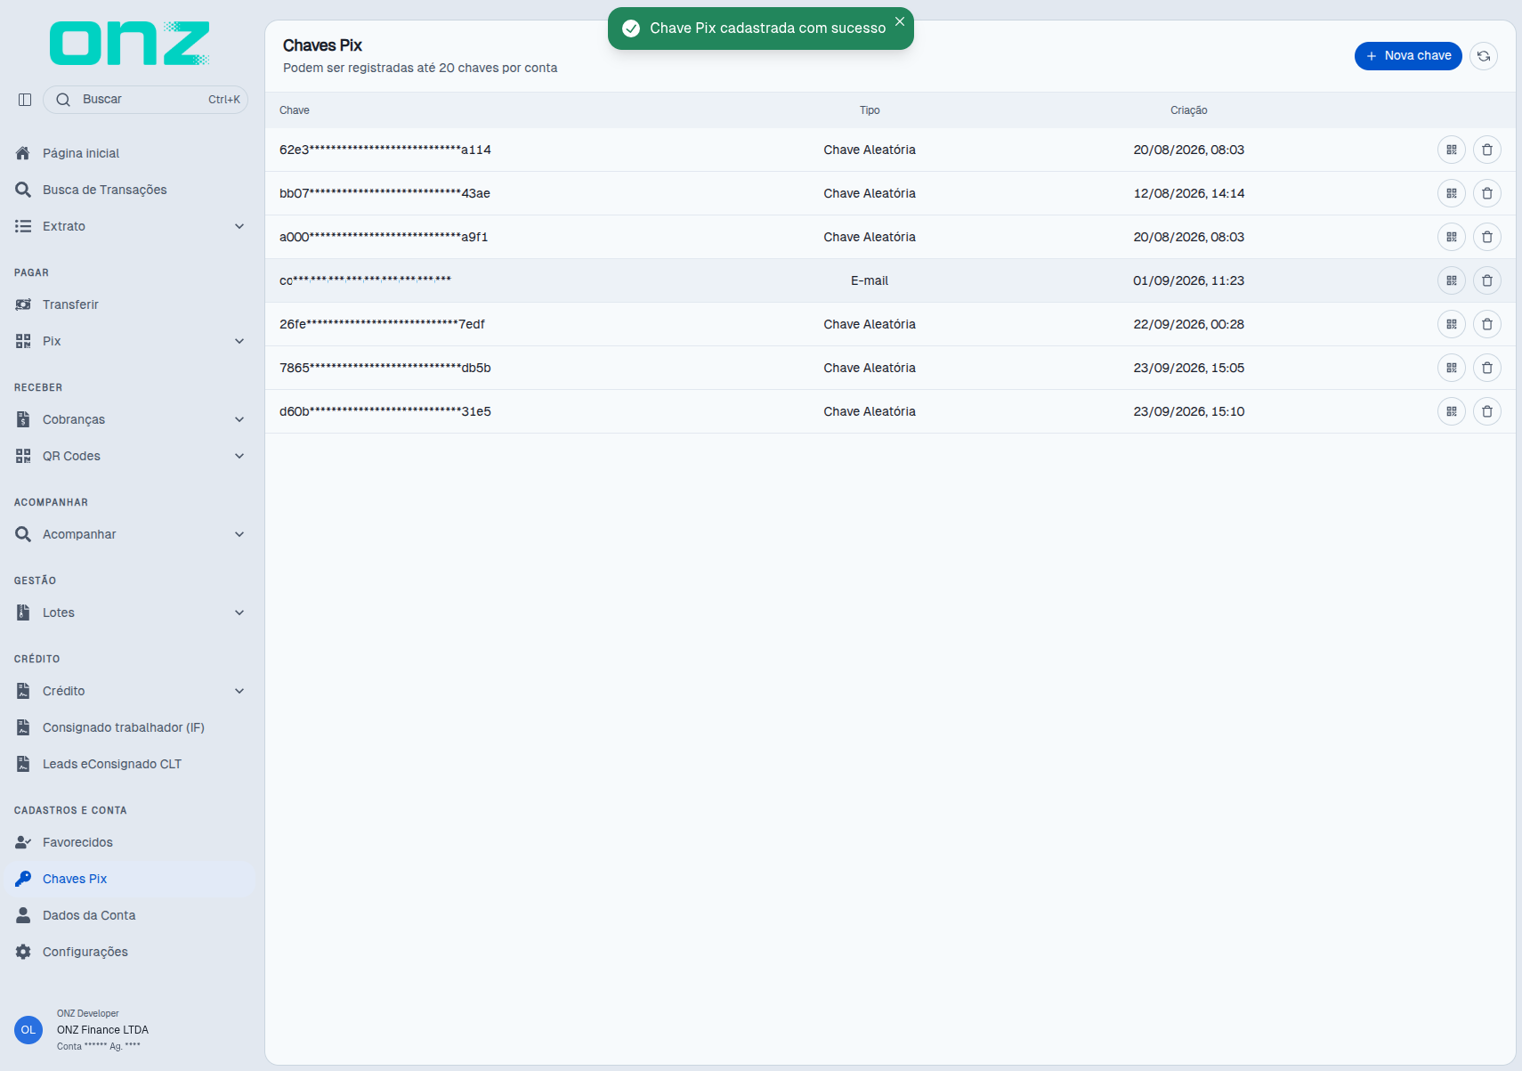
Task: Refresh the Pix keys list
Action: click(x=1484, y=56)
